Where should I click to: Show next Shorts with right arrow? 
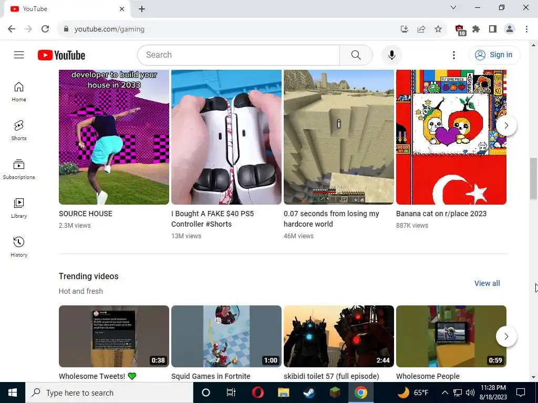pyautogui.click(x=506, y=125)
